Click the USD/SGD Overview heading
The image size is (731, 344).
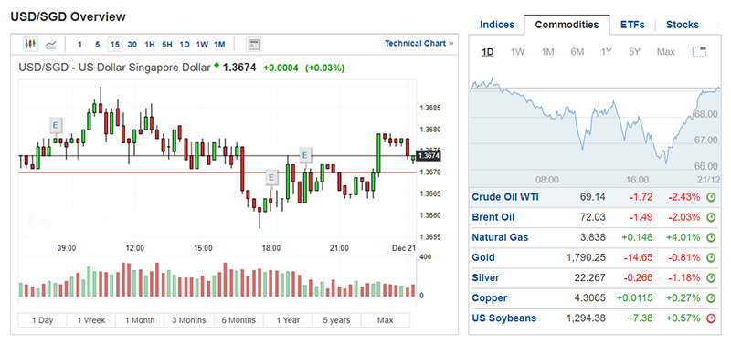(x=68, y=16)
